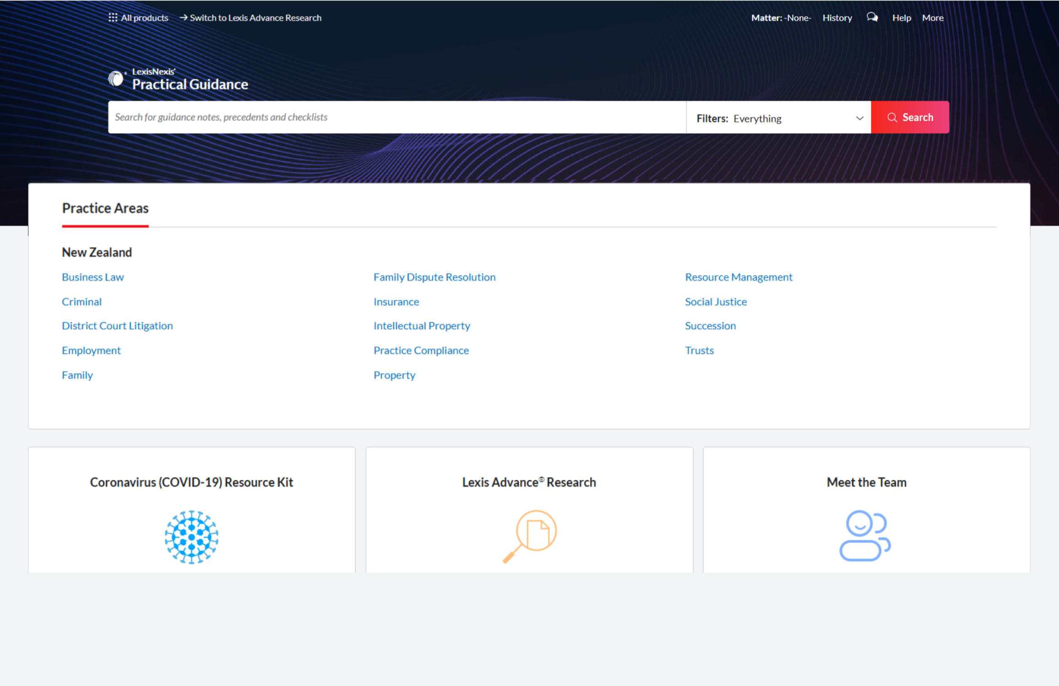Open Intellectual Property link
The width and height of the screenshot is (1059, 686).
pyautogui.click(x=421, y=326)
